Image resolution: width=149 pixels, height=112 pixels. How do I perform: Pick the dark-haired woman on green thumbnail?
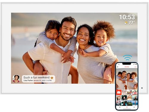pyautogui.click(x=124, y=98)
